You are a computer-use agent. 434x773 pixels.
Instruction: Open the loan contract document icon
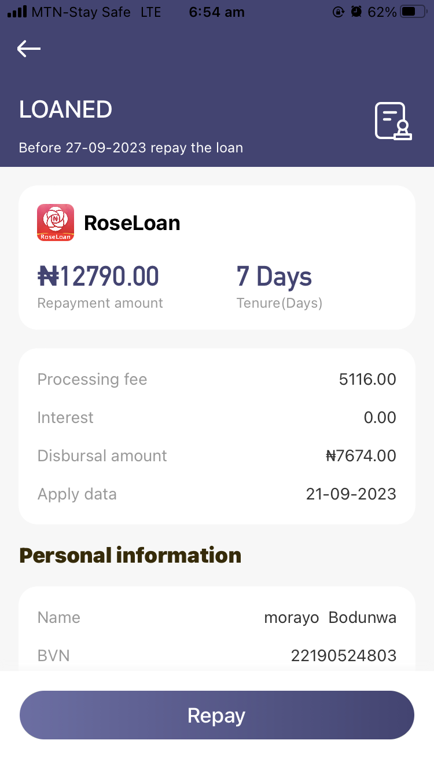tap(393, 121)
